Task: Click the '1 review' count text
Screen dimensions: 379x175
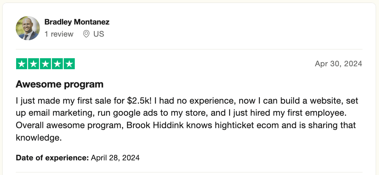Action: click(x=59, y=34)
